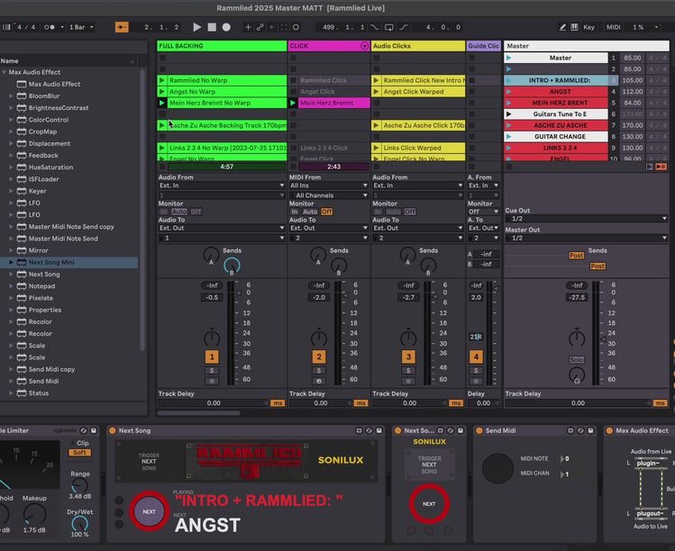Enable the Soft clip button on limiter
Image resolution: width=675 pixels, height=551 pixels.
(79, 452)
